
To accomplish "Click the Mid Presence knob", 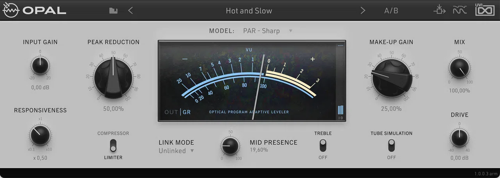I will [230, 146].
